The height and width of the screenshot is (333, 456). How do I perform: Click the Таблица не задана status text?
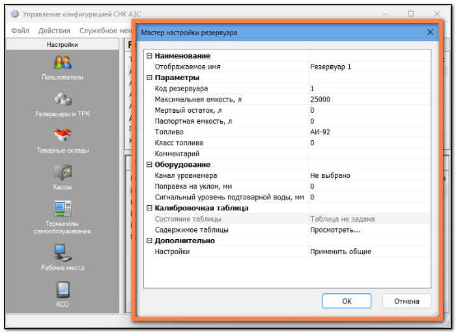tap(342, 219)
